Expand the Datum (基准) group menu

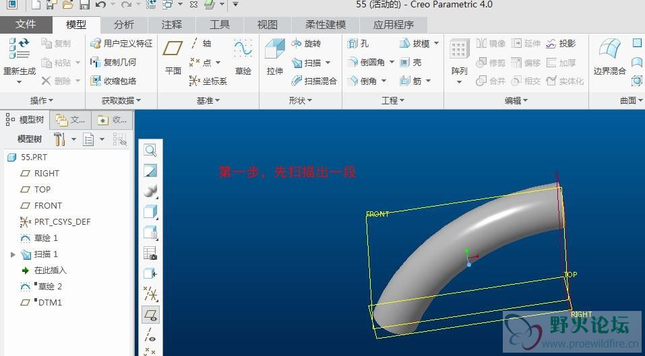point(208,100)
